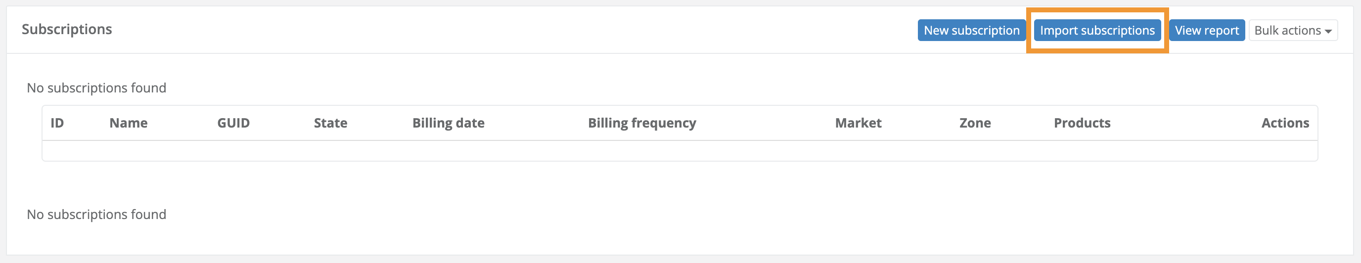Click the caret arrow on Bulk actions
The height and width of the screenshot is (263, 1361).
pyautogui.click(x=1328, y=32)
